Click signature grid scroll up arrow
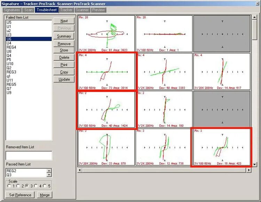261x202 pixels. pos(254,17)
